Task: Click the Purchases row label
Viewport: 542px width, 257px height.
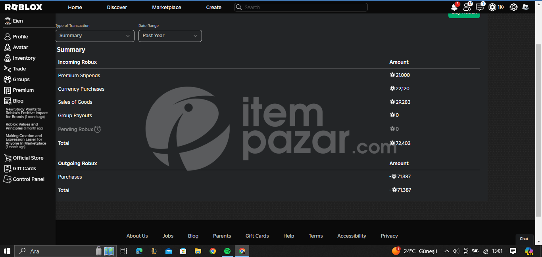Action: click(x=70, y=177)
